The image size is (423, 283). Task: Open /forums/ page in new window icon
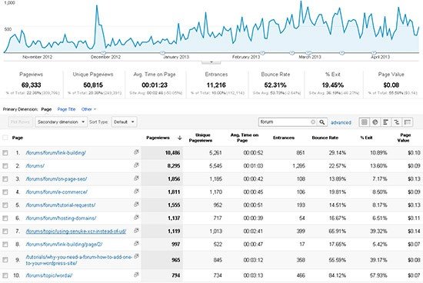click(136, 165)
